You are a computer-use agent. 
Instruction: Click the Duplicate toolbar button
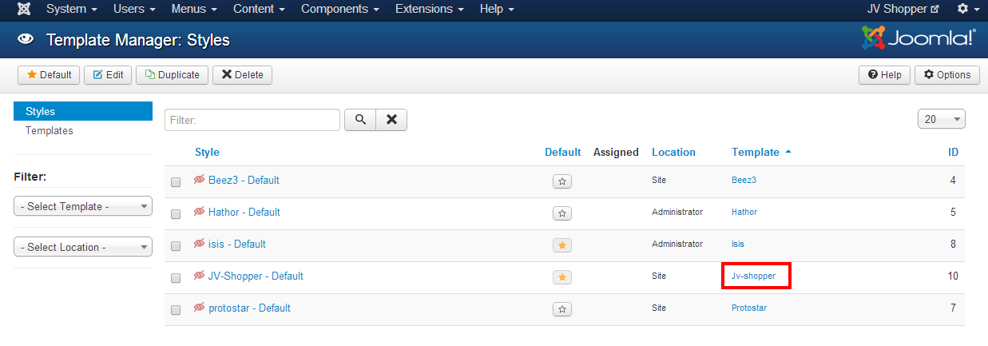pos(172,74)
